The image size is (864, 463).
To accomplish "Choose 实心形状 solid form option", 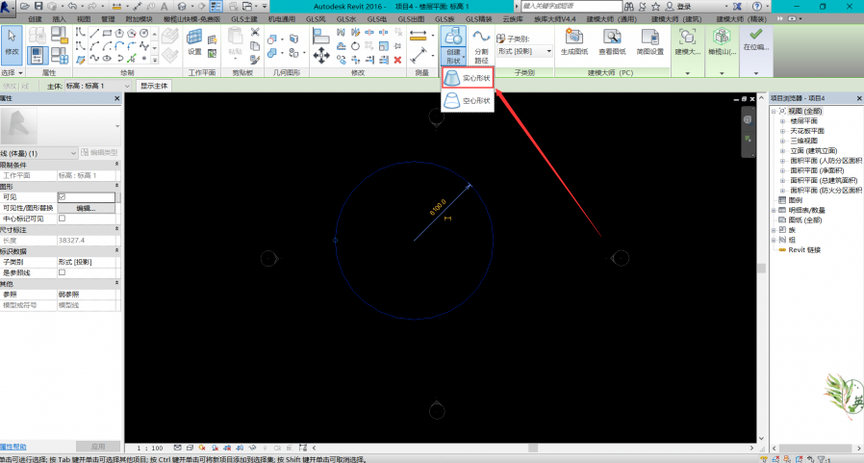I will [468, 78].
